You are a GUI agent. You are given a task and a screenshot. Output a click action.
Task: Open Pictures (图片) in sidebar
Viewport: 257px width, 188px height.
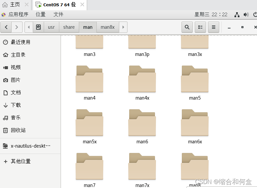click(30, 80)
